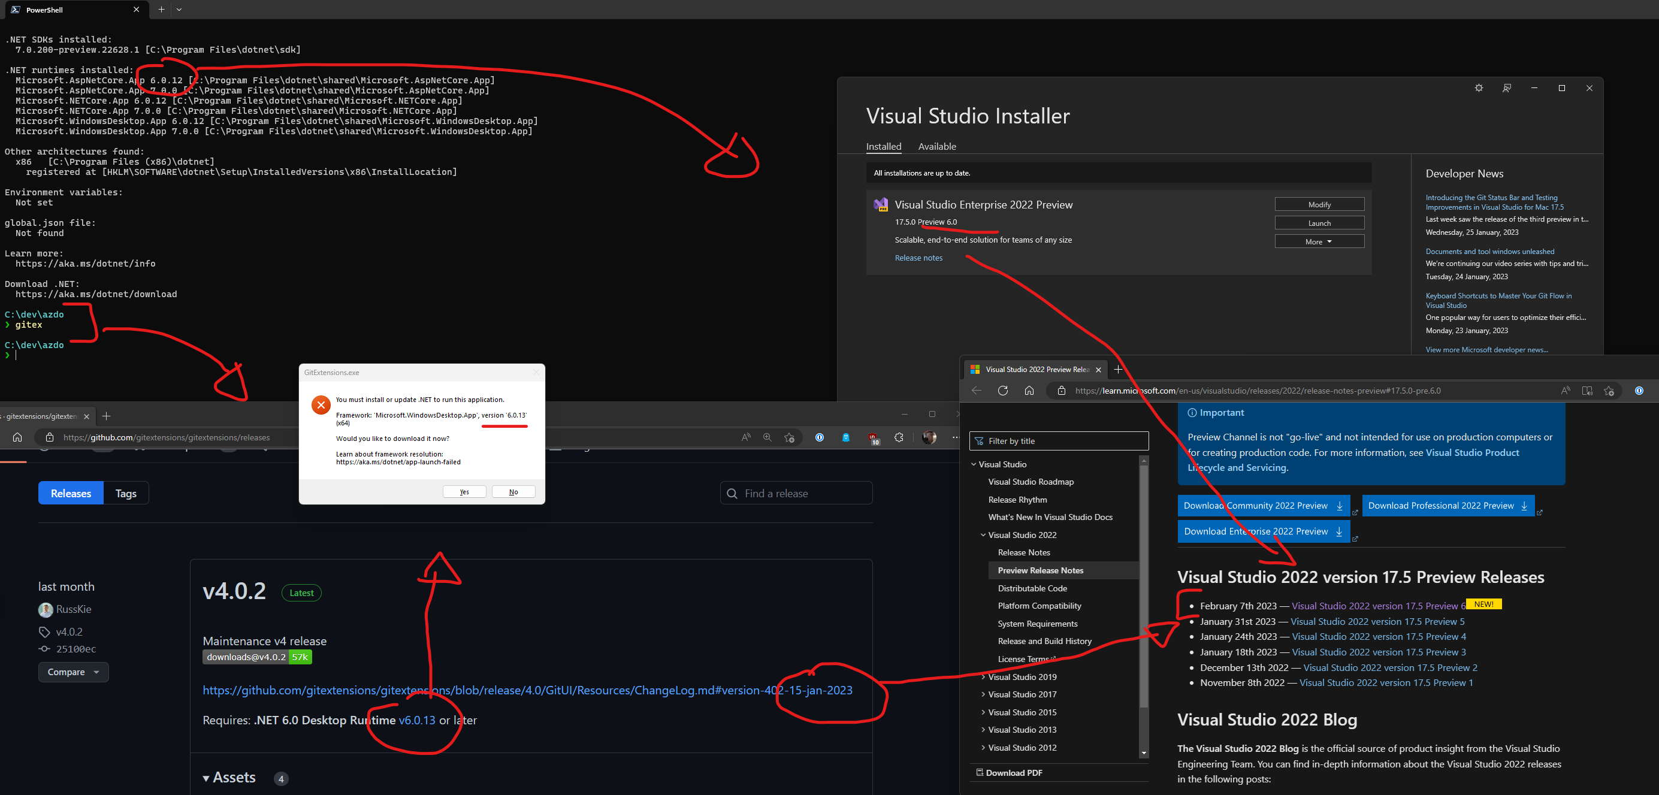Image resolution: width=1659 pixels, height=795 pixels.
Task: Click the Ghostery extension icon
Action: [845, 438]
